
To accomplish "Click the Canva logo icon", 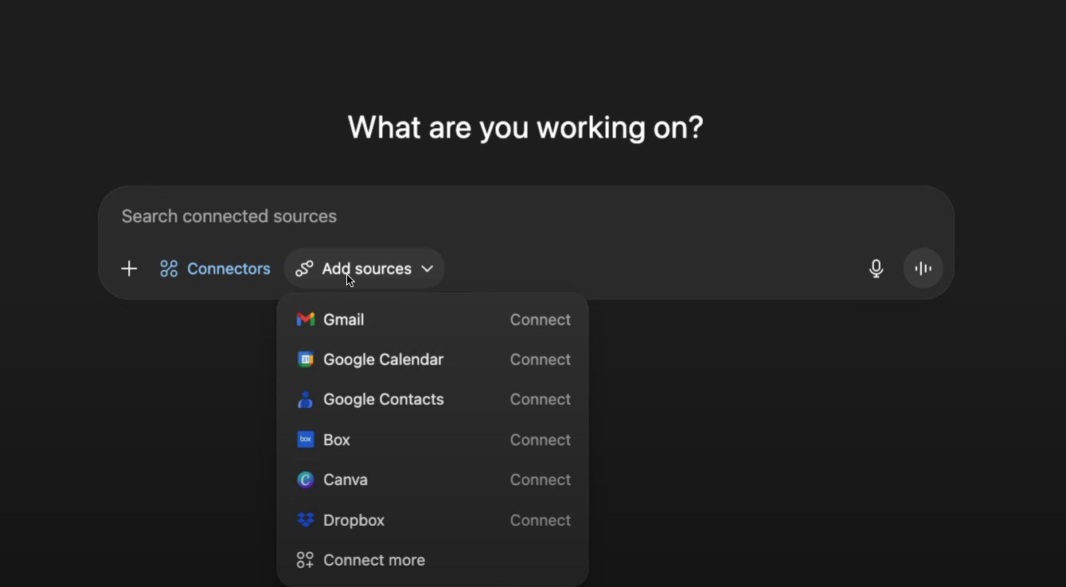I will coord(306,480).
